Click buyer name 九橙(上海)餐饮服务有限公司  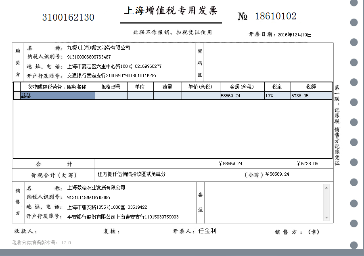(x=98, y=48)
